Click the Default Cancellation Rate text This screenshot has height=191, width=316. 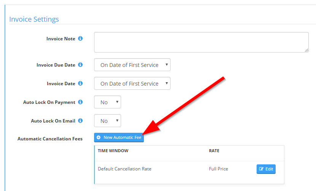(124, 169)
